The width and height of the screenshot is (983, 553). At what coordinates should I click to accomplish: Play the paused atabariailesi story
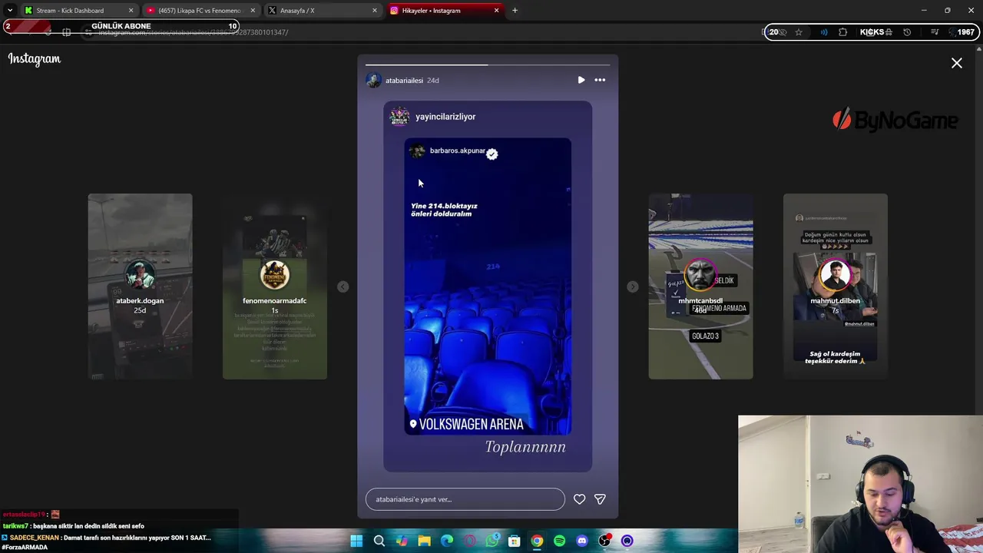tap(581, 80)
